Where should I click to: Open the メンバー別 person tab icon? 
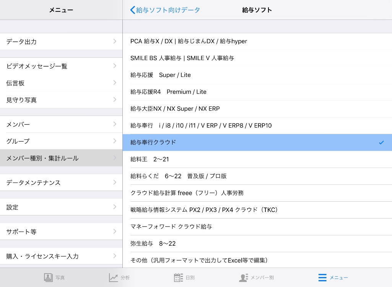pos(244,277)
